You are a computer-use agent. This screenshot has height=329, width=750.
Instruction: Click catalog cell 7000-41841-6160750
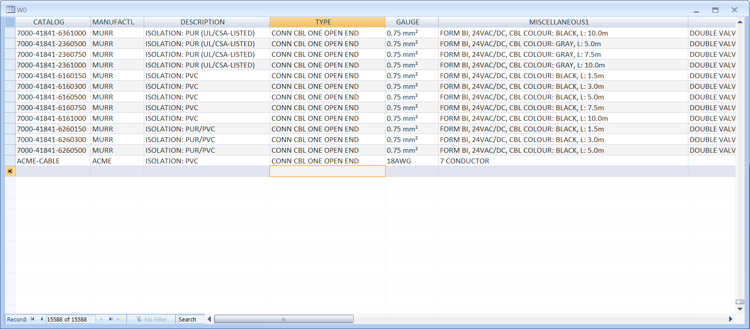tap(53, 107)
